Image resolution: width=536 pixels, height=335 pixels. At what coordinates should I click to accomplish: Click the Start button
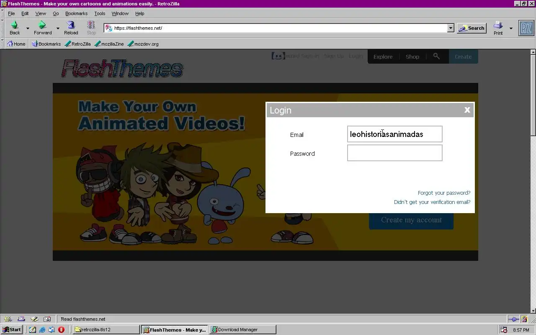(x=12, y=330)
